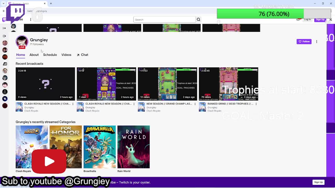Select the Home tab on the channel
Viewport: 335px width, 188px height.
tap(21, 55)
